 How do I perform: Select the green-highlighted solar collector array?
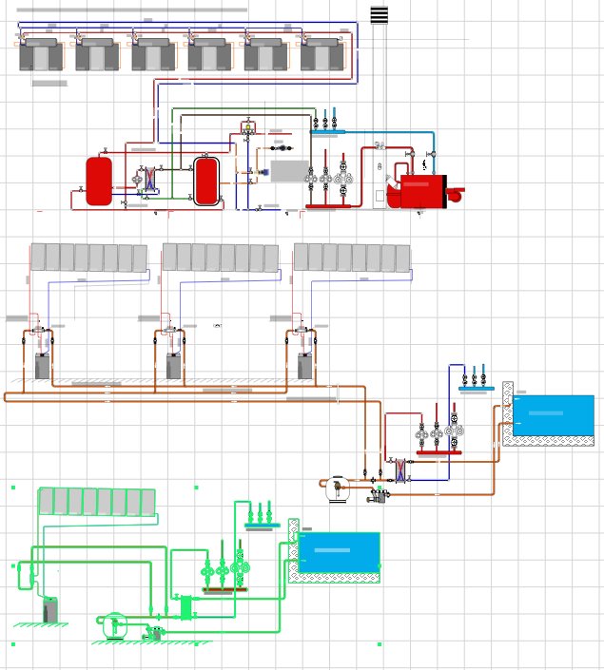pos(97,502)
